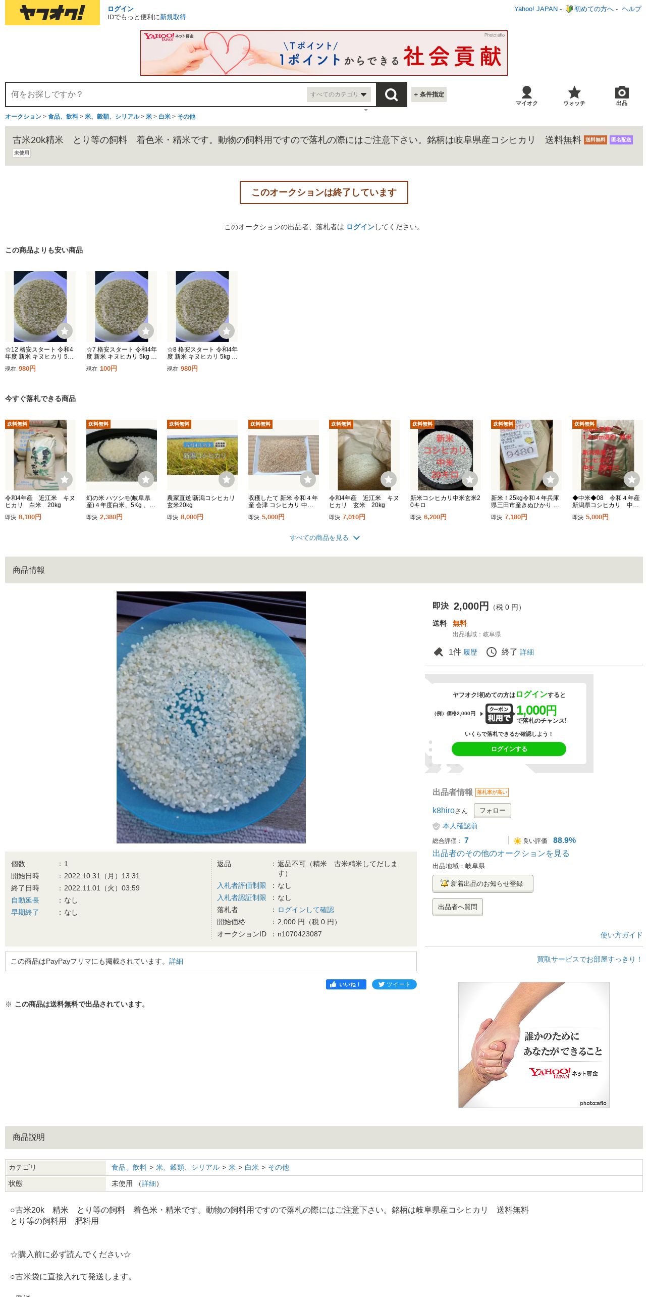Expand すべての商品を見る
Screen dimensions: 648x1297
point(324,538)
